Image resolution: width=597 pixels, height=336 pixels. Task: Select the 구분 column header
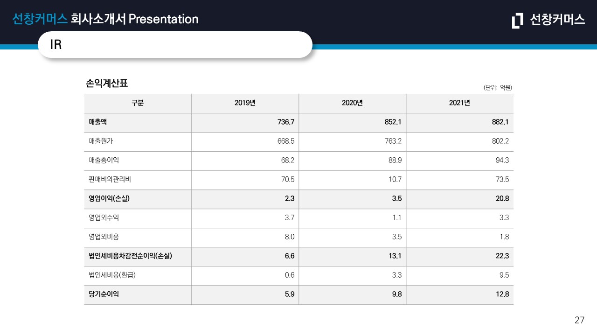[x=138, y=104]
